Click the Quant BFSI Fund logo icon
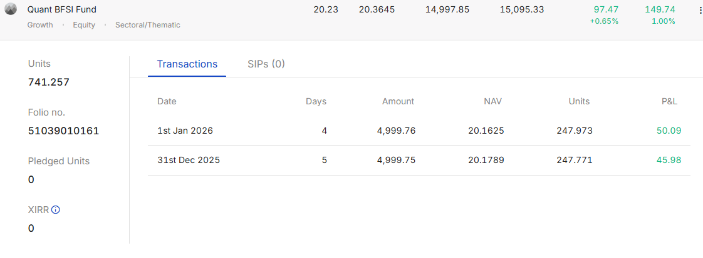Image resolution: width=703 pixels, height=258 pixels. tap(11, 9)
